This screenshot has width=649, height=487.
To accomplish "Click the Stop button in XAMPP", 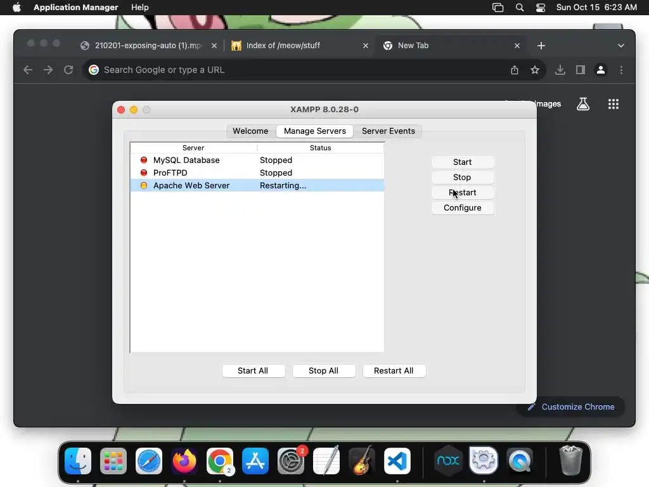I will [x=462, y=178].
